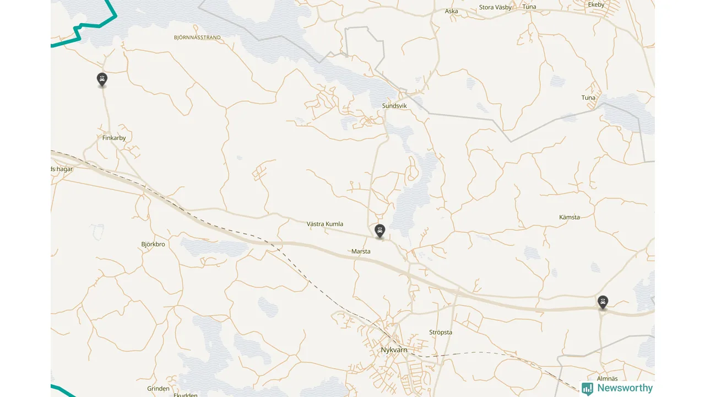The width and height of the screenshot is (705, 397).
Task: Click the Björkbro place label
Action: (x=153, y=244)
